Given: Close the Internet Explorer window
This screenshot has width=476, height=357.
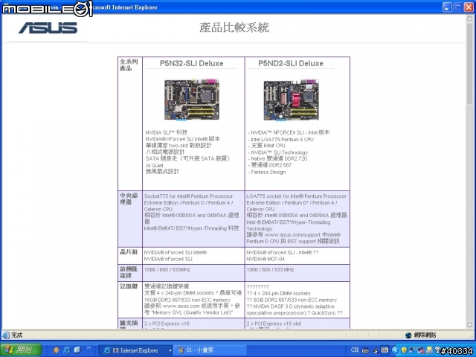Looking at the screenshot, I should coord(469,7).
